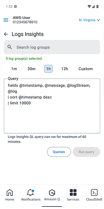This screenshot has width=104, height=209.
Task: Open the hamburger navigation menu
Action: pyautogui.click(x=6, y=20)
